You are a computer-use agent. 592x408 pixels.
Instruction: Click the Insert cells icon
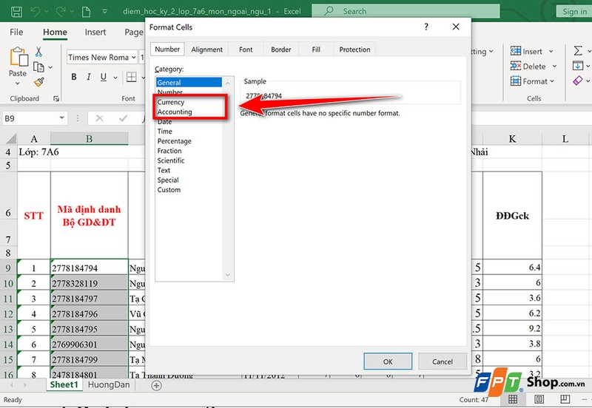515,50
